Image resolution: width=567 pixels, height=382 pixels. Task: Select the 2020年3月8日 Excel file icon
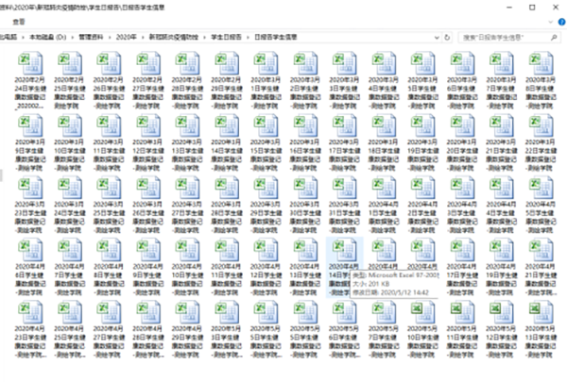click(x=541, y=63)
